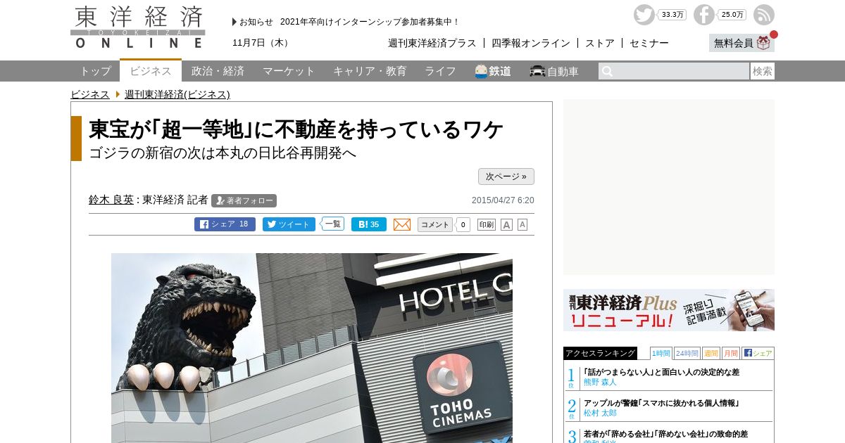Open the セミナー link
Screen dimensions: 845x443
(x=649, y=43)
